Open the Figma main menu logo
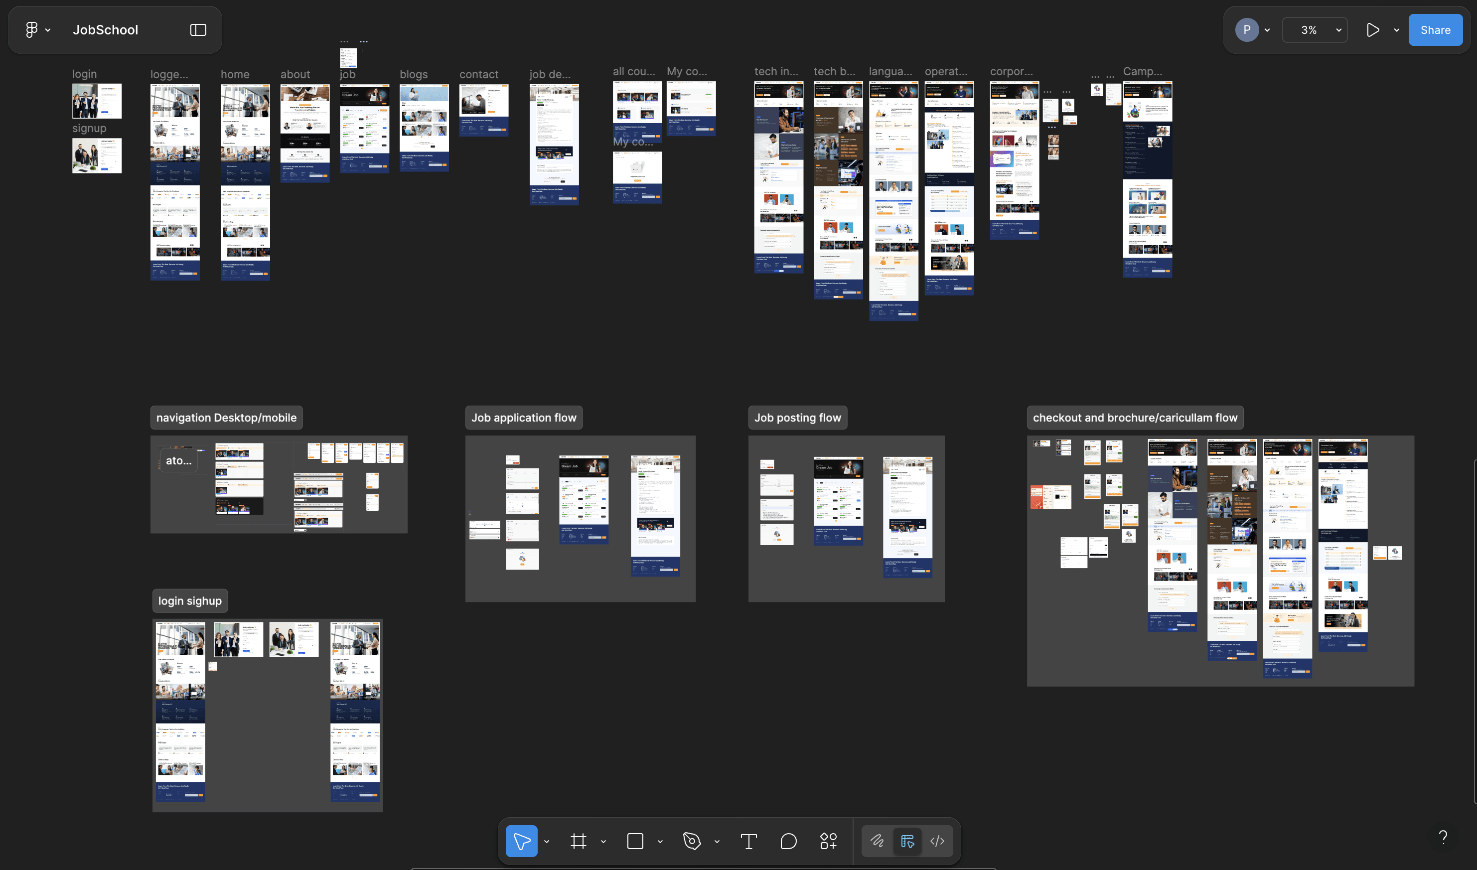This screenshot has width=1477, height=870. pos(32,30)
